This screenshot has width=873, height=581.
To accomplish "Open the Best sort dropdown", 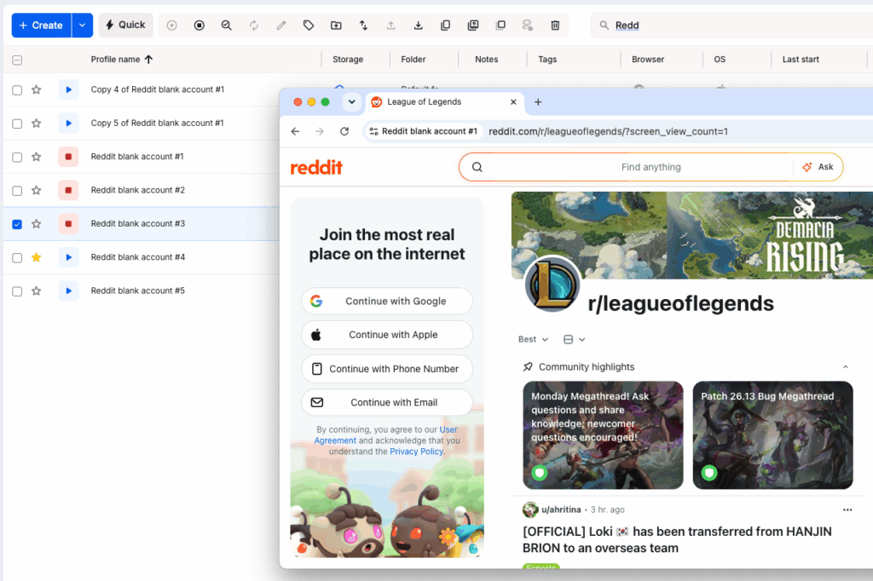I will point(533,339).
